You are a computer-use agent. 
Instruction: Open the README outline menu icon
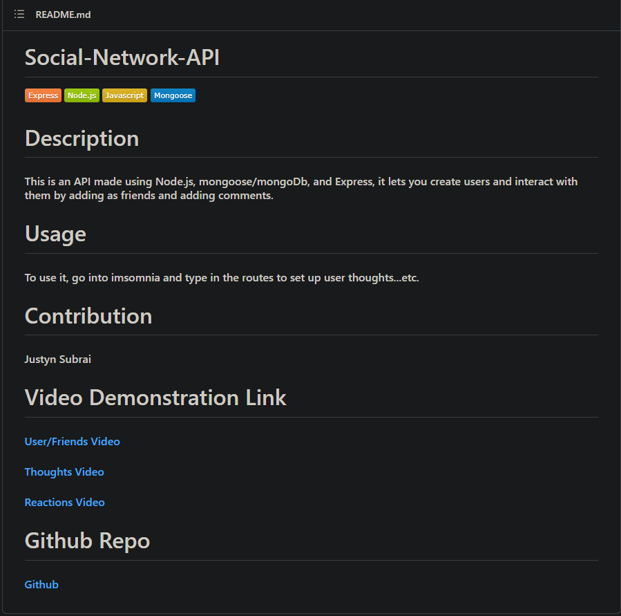coord(19,15)
